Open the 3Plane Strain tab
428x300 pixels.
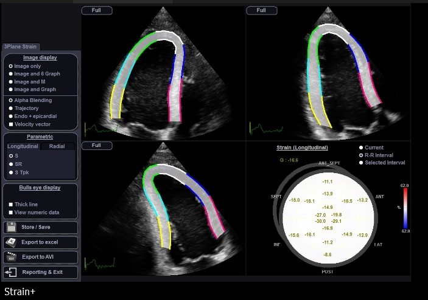[x=21, y=47]
